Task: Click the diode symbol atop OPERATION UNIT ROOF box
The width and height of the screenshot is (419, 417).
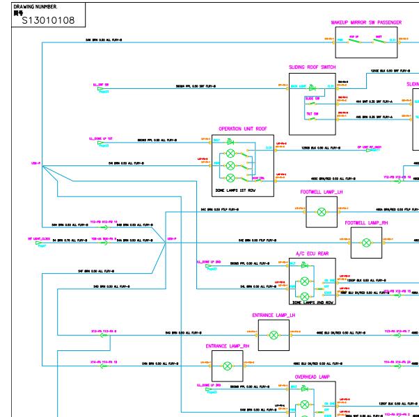Action: [x=230, y=141]
